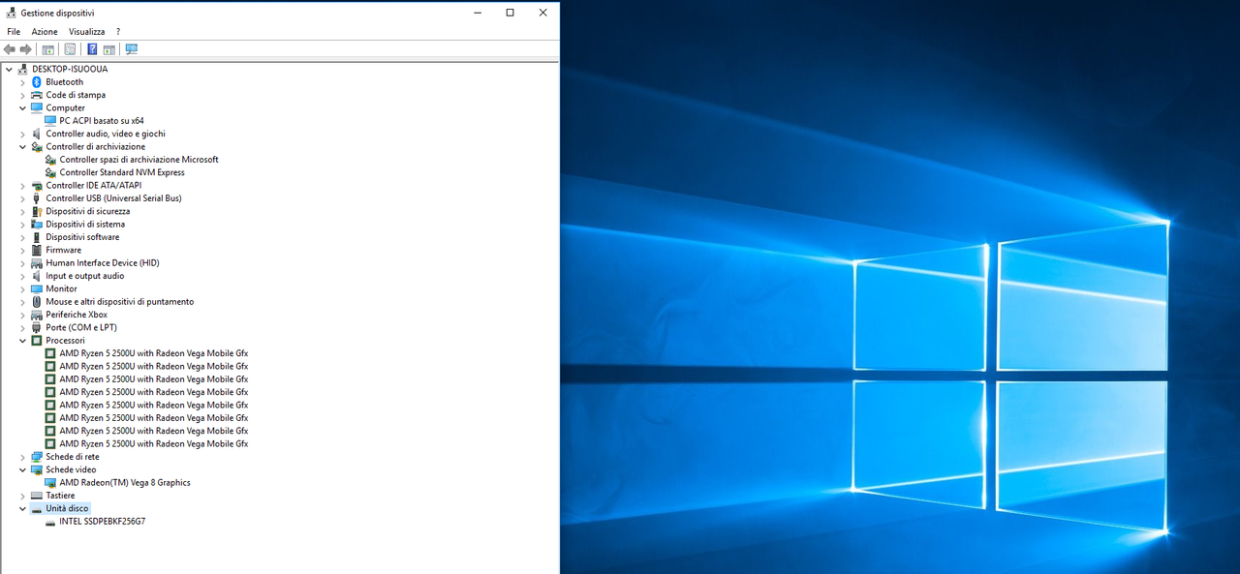Open the File menu
This screenshot has height=574, width=1240.
(x=14, y=32)
